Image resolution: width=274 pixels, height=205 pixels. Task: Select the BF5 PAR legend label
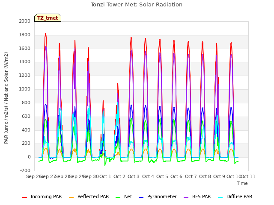[x=202, y=196]
